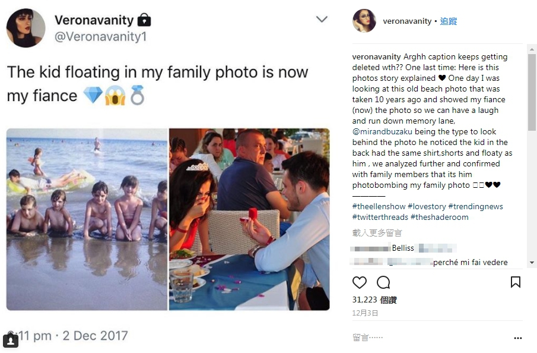
Task: Expand the tweet chevron dropdown
Action: pos(322,20)
